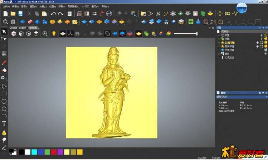Toggle 位图 layer visibility lightbulb

click(265, 39)
